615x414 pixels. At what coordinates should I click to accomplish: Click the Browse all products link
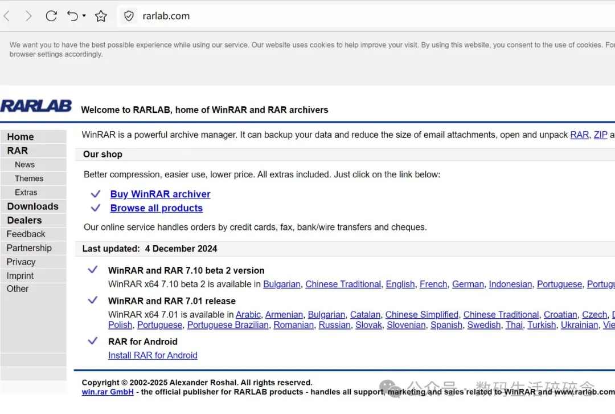pos(156,208)
